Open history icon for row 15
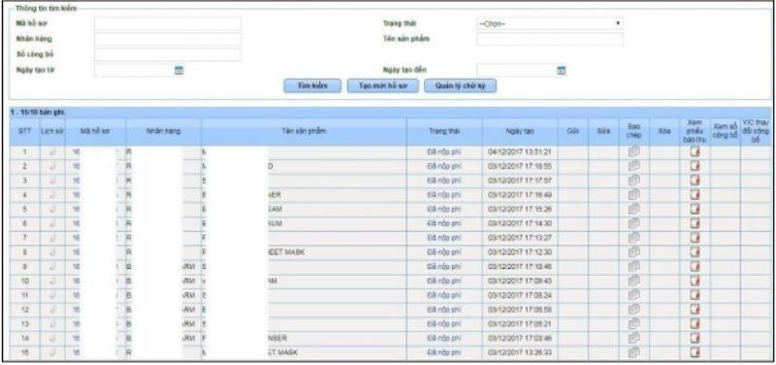Image resolution: width=776 pixels, height=365 pixels. (x=52, y=352)
